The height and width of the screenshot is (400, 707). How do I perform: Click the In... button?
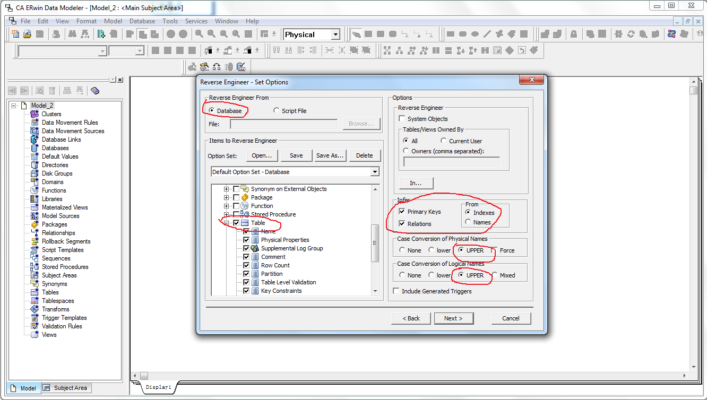(x=416, y=183)
